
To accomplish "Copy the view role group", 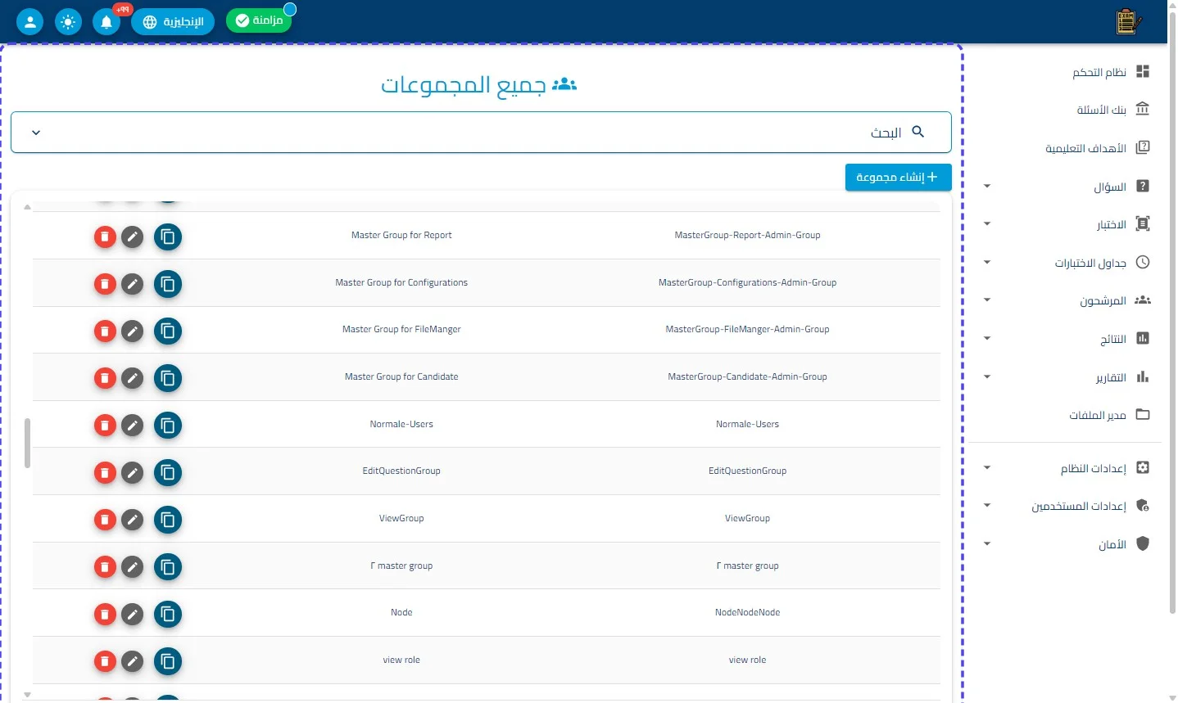I will [x=168, y=661].
